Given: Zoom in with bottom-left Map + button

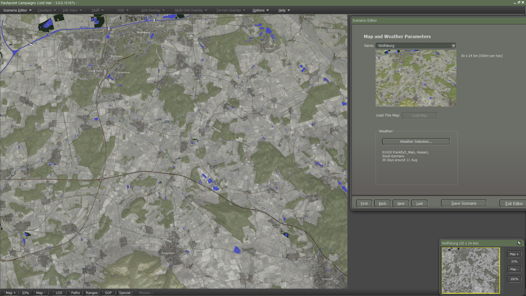Looking at the screenshot, I should (x=11, y=293).
